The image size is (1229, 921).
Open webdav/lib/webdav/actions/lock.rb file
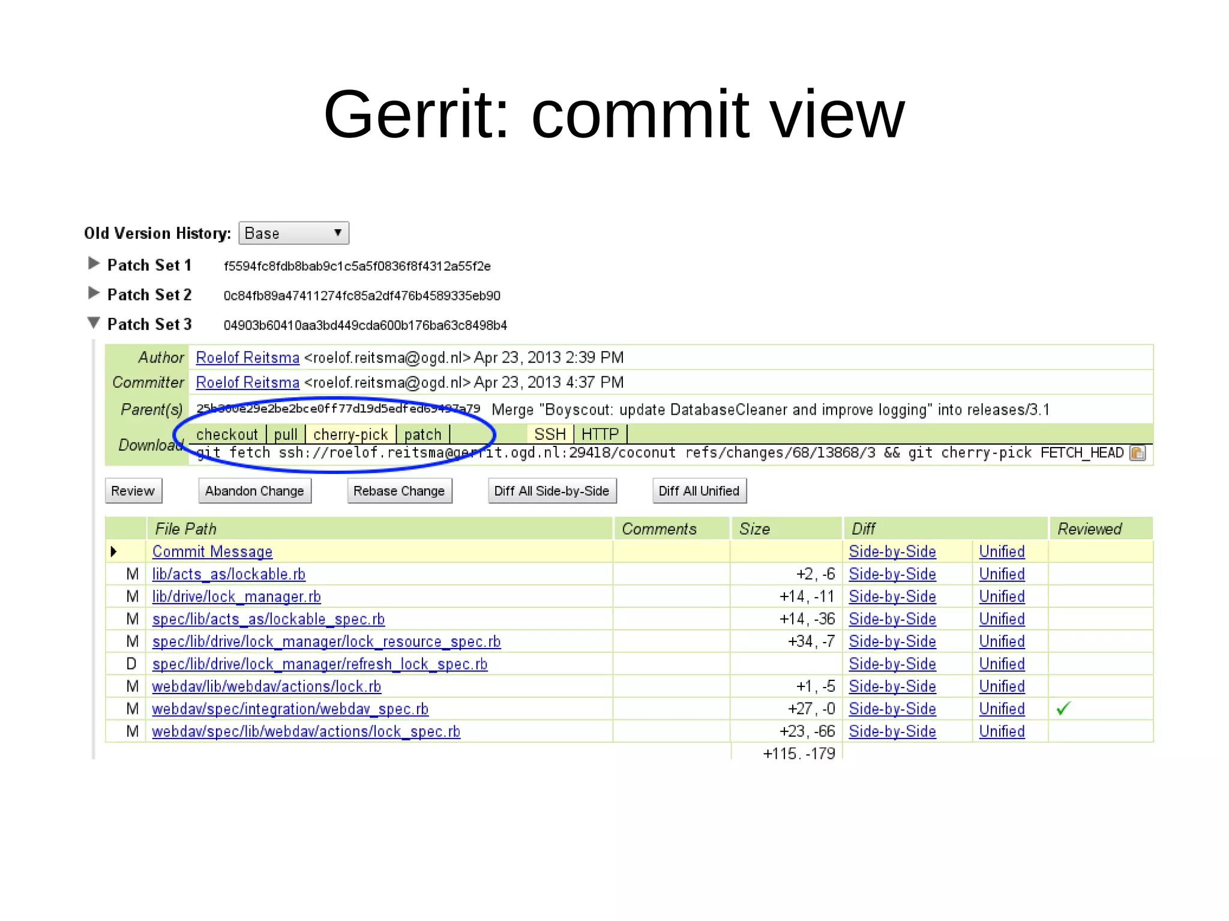[266, 686]
